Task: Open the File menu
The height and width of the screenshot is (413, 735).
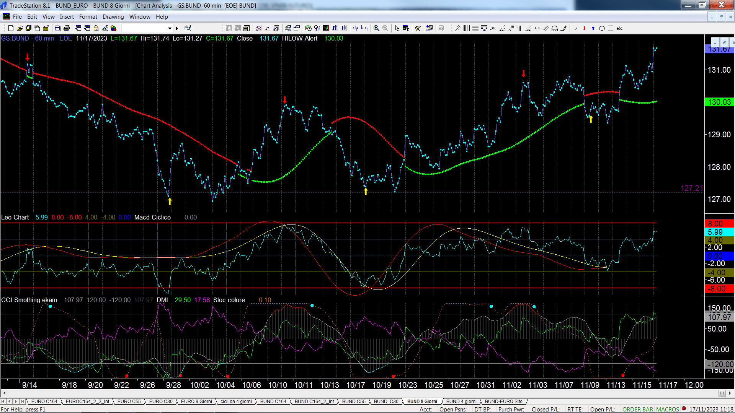Action: [17, 17]
